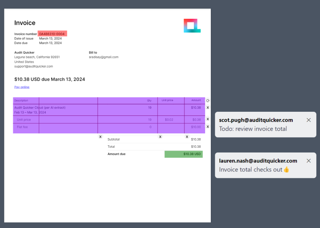Dismiss scot.pugh comment with its X
The image size is (320, 228).
[308, 120]
